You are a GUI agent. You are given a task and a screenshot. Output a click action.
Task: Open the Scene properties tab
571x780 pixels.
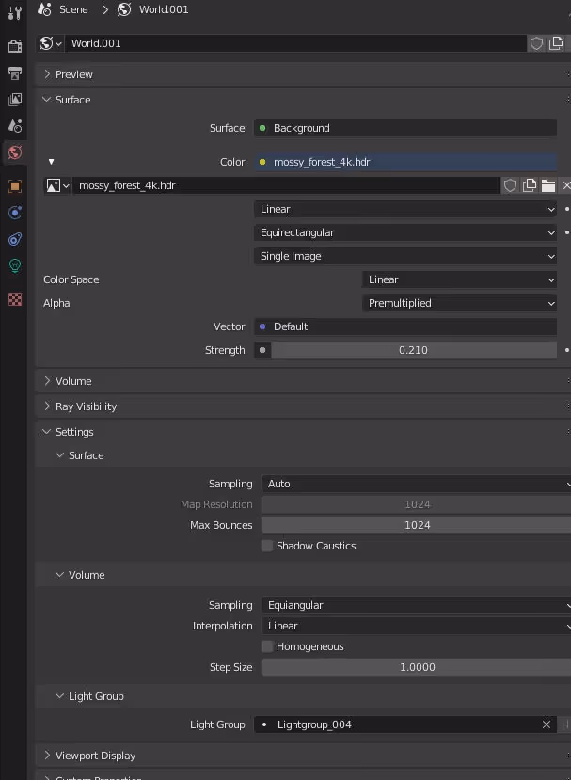click(x=14, y=126)
